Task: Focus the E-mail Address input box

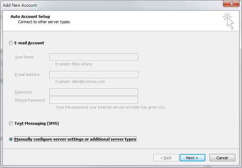Action: click(93, 75)
